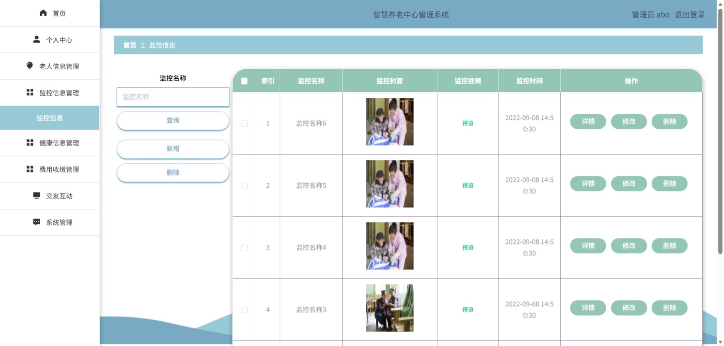Click the breadcrumb separator icon after 首页
Image resolution: width=724 pixels, height=346 pixels.
(x=143, y=45)
